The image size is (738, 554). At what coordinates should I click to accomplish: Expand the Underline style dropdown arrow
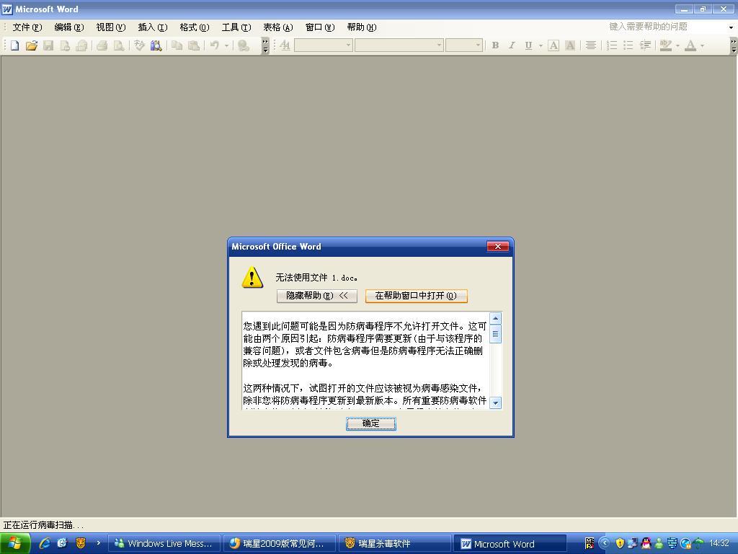pos(541,45)
